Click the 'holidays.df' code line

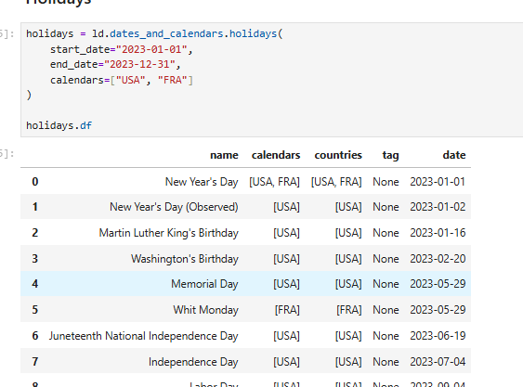pos(59,125)
